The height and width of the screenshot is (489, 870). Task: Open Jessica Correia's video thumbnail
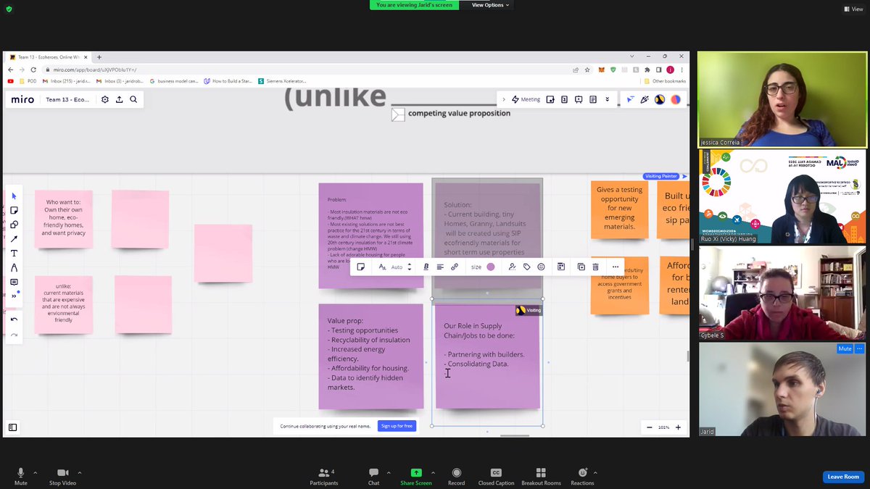782,99
